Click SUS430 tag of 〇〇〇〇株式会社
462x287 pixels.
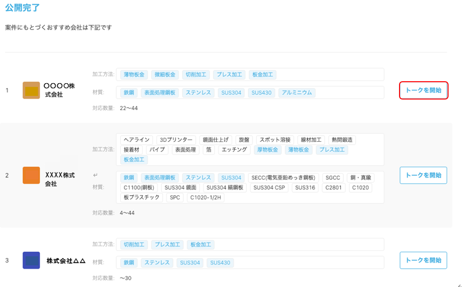click(262, 92)
